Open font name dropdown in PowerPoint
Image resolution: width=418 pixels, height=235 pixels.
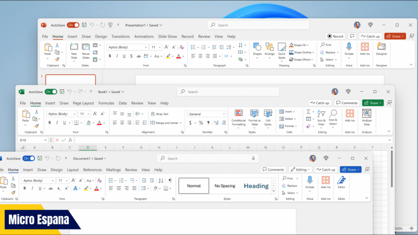[x=146, y=47]
